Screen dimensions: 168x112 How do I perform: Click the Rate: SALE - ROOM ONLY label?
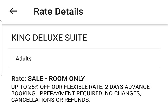48,78
